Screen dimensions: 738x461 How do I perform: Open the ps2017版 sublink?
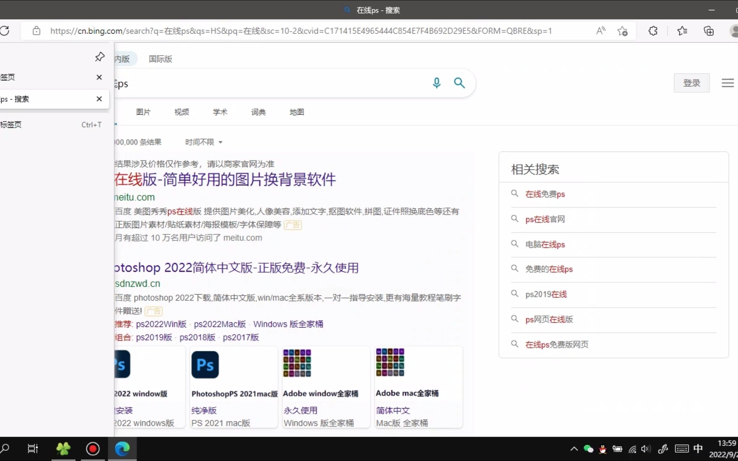(241, 337)
